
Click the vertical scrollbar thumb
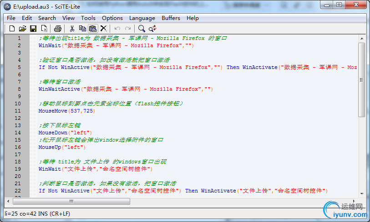(362, 80)
